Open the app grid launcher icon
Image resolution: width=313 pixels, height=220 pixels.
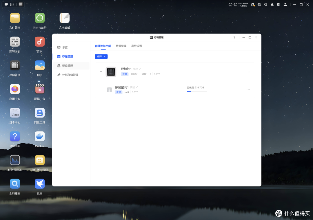12,4
